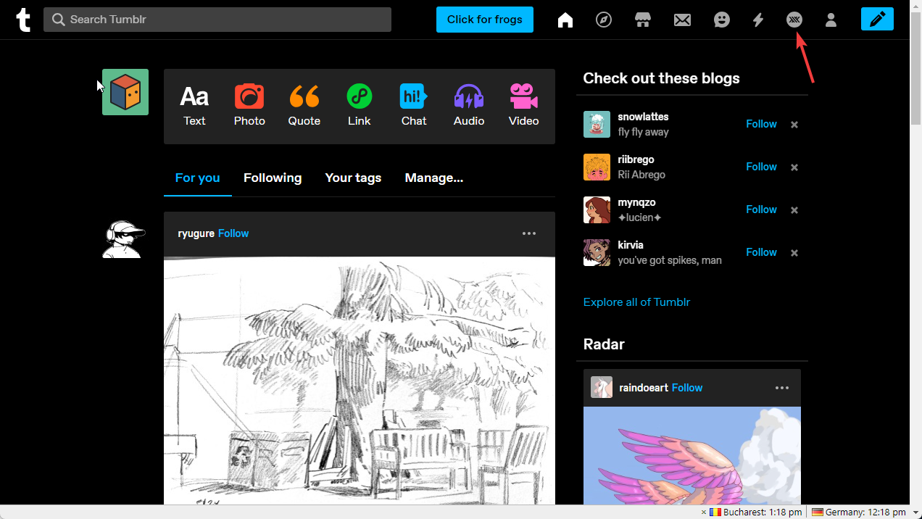Create a new Quote post
Image resolution: width=922 pixels, height=519 pixels.
pyautogui.click(x=304, y=106)
